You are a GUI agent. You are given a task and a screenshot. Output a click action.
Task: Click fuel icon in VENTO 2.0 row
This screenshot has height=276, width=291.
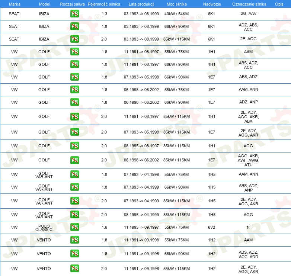(74, 269)
